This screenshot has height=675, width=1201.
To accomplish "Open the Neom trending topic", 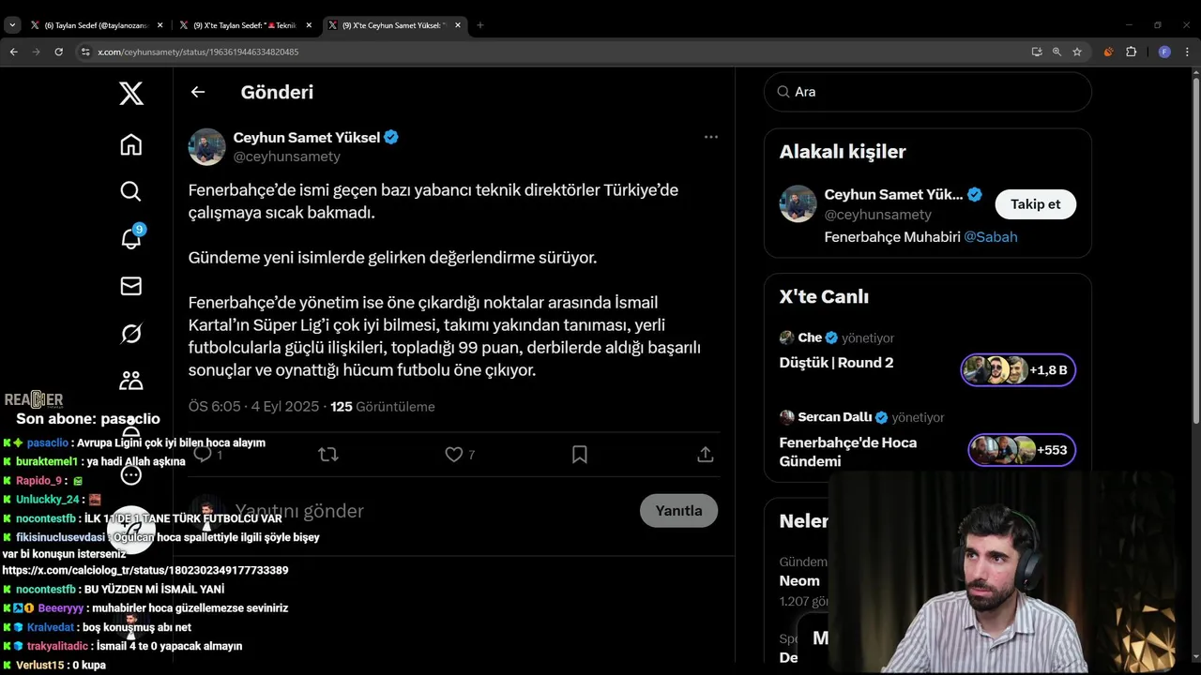I will (x=799, y=581).
